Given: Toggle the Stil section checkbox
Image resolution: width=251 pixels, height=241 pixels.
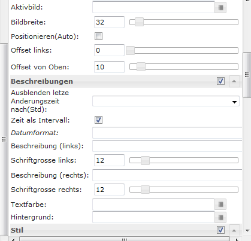Looking at the screenshot, I should pos(220,230).
